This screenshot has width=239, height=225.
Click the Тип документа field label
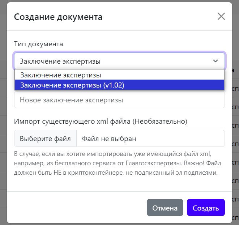click(x=39, y=44)
